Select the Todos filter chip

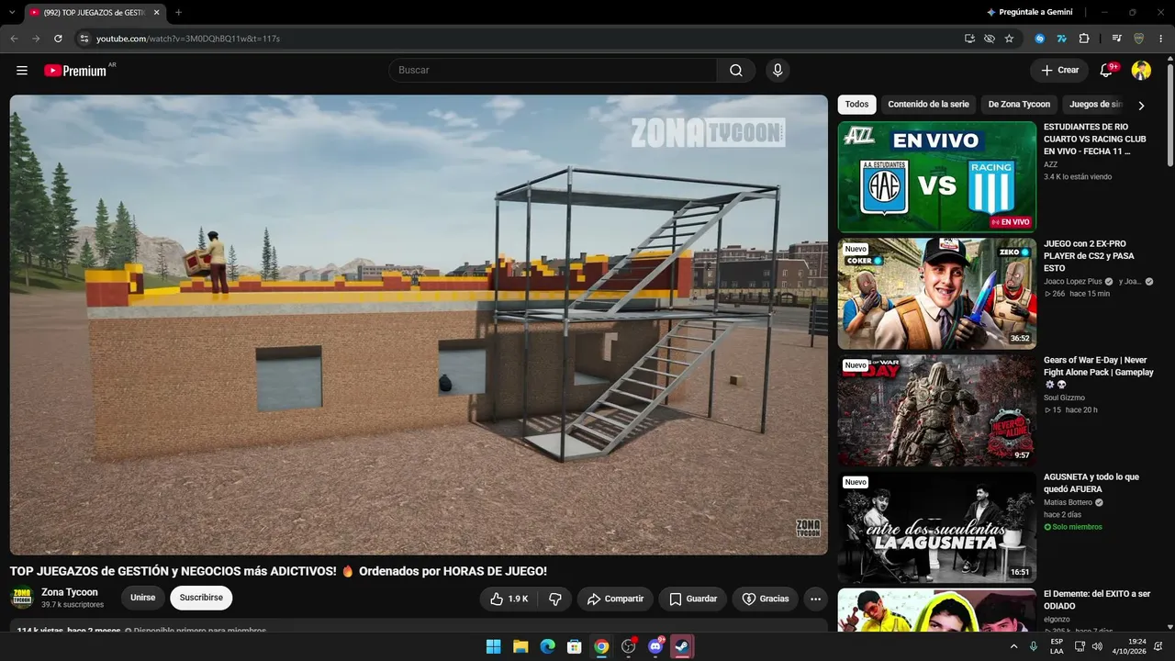(x=856, y=105)
